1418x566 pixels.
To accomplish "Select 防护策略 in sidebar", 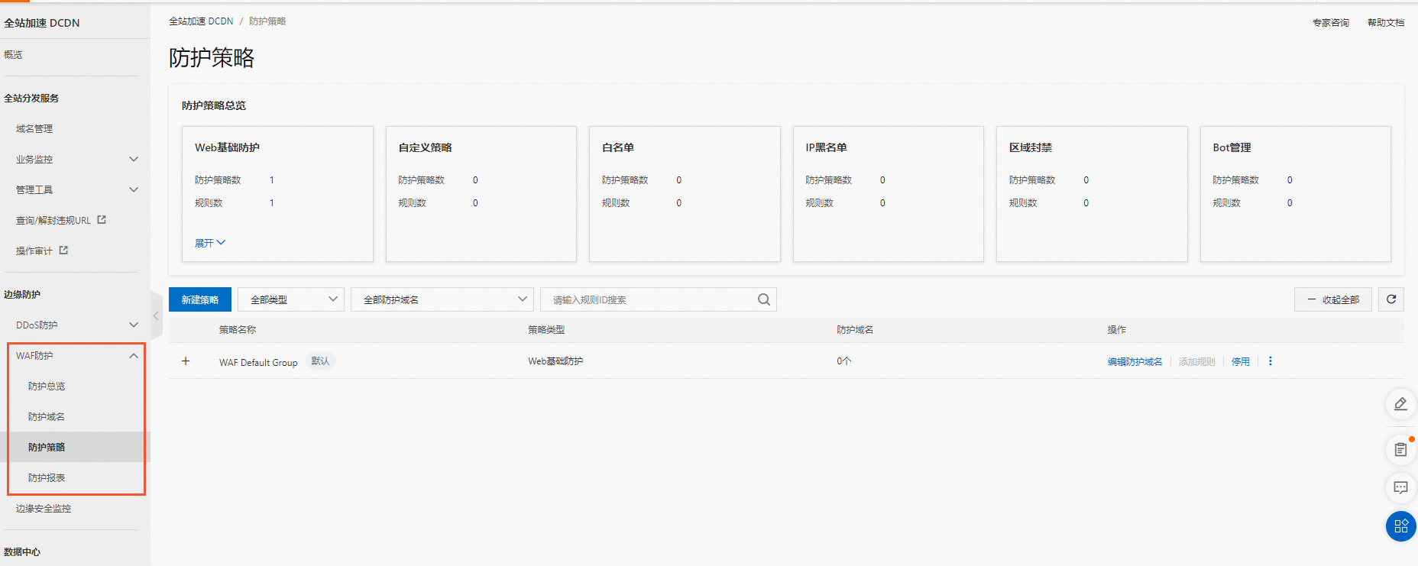I will (x=47, y=448).
